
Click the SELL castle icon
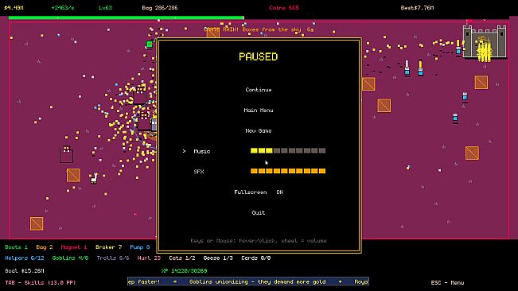click(x=485, y=42)
